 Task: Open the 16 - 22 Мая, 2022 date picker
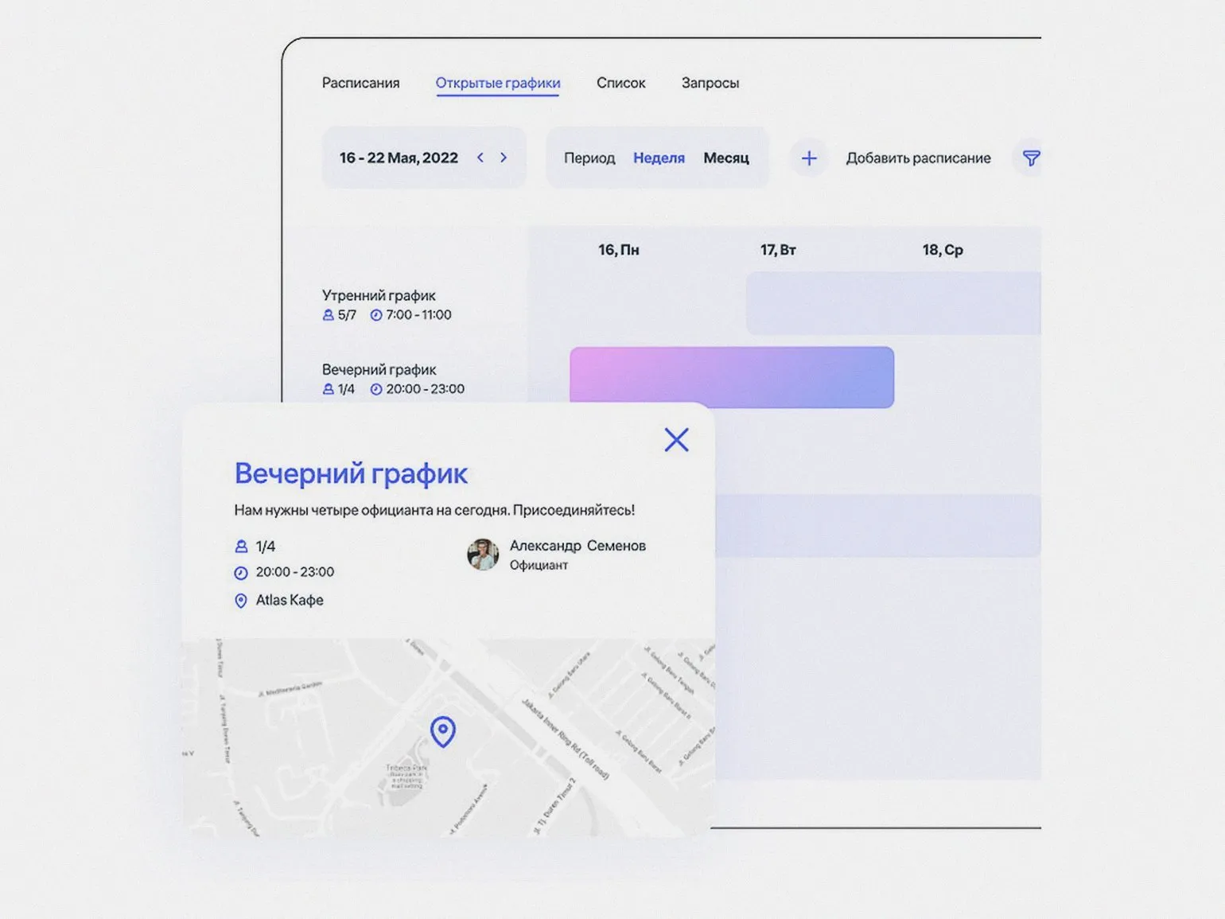pos(399,158)
